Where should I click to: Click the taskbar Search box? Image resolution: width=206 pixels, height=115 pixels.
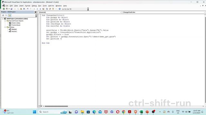(x=52, y=112)
